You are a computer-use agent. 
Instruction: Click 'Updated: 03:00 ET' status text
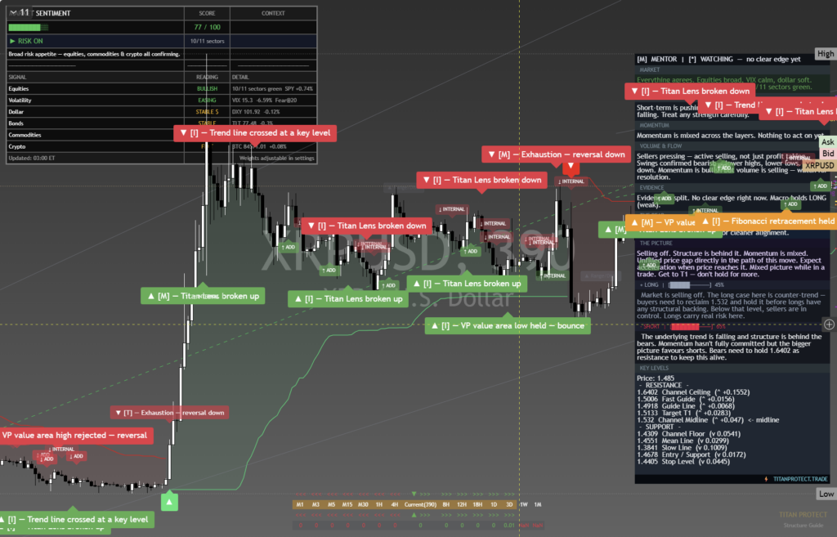click(x=32, y=158)
